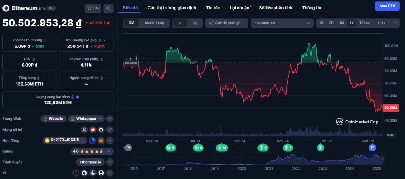Expand Khối lượng (24 giờ) arrow
This screenshot has width=405, height=179.
104,40
